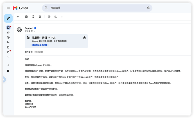194x118 pixels.
Task: Open more actions three-dot menu
Action: (x=62, y=17)
